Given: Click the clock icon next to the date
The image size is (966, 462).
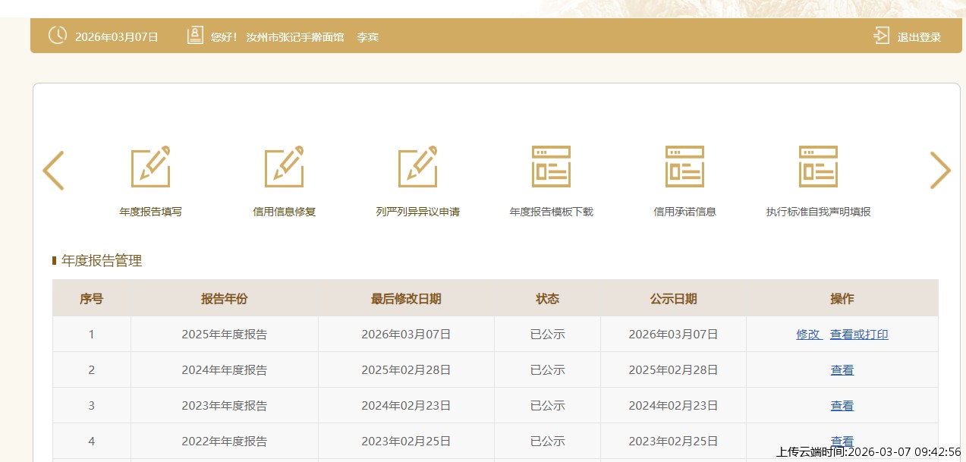Looking at the screenshot, I should (58, 36).
